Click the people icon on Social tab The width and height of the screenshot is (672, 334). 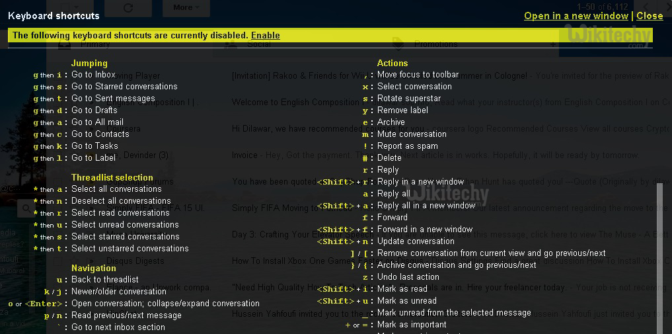[x=230, y=44]
